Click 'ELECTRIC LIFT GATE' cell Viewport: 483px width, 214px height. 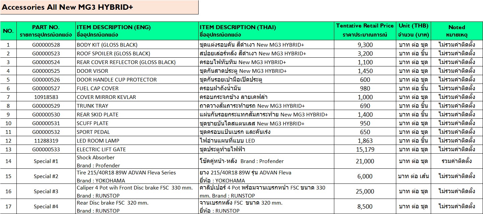pyautogui.click(x=138, y=149)
